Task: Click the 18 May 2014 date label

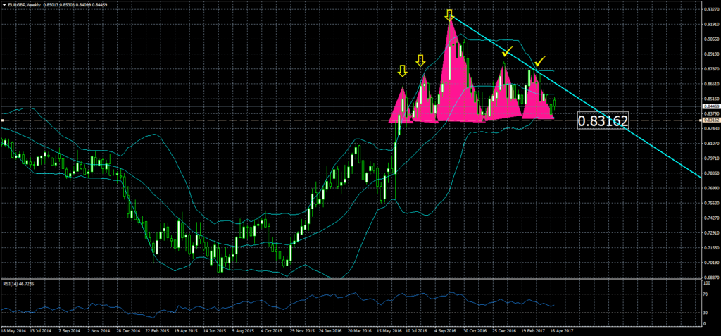Action: click(x=12, y=330)
